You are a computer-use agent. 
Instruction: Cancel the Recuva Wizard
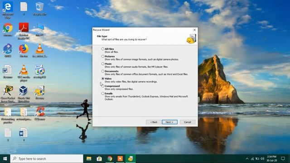click(x=188, y=122)
